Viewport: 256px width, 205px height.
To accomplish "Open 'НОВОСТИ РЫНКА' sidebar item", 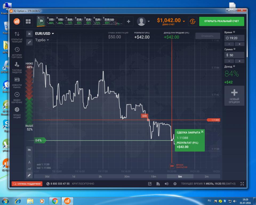I will (x=17, y=83).
